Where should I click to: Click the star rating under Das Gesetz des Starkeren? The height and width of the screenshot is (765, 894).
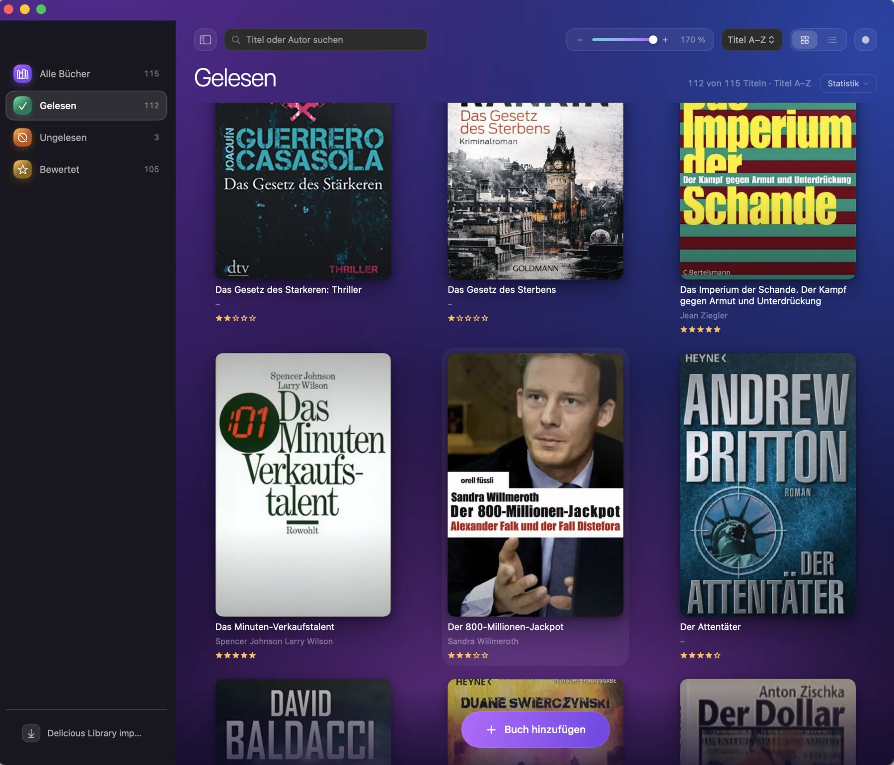click(236, 318)
